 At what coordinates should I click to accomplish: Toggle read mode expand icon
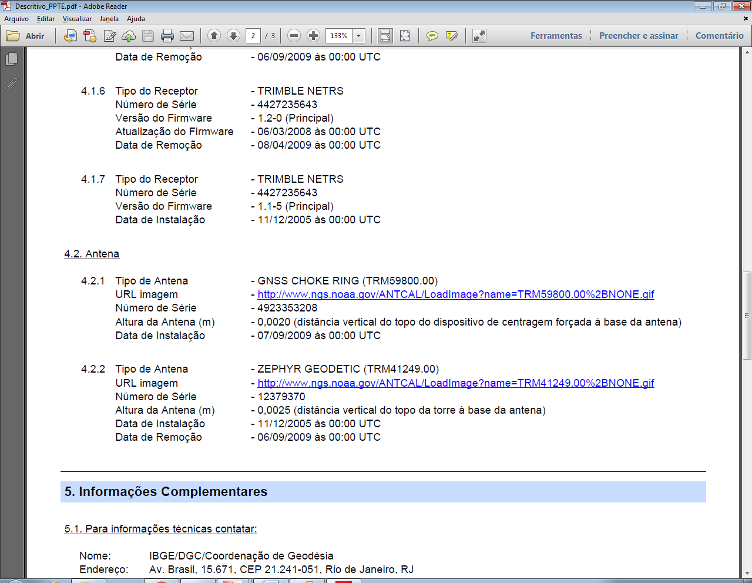tap(479, 36)
